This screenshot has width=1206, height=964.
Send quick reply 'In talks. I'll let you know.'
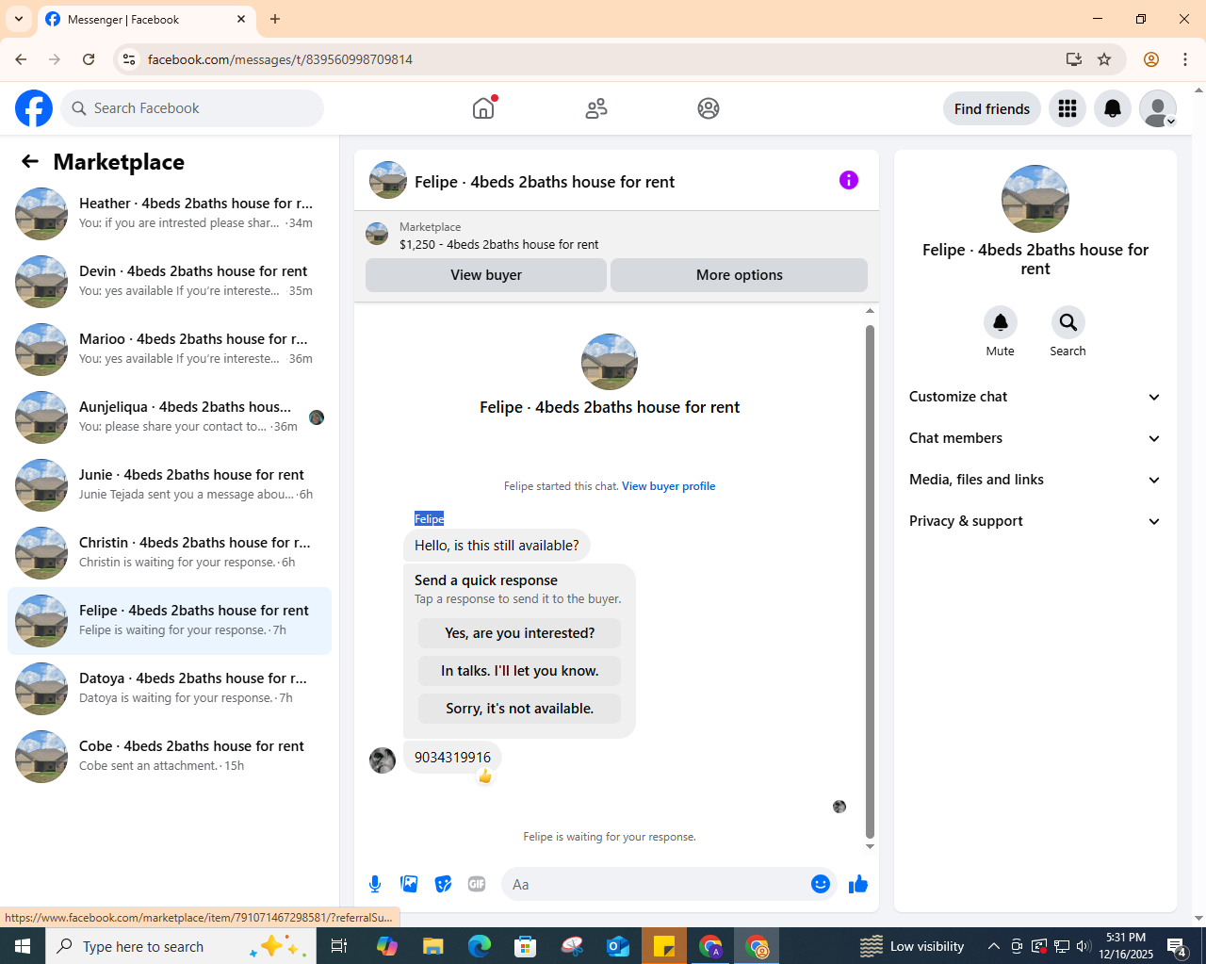click(x=520, y=671)
